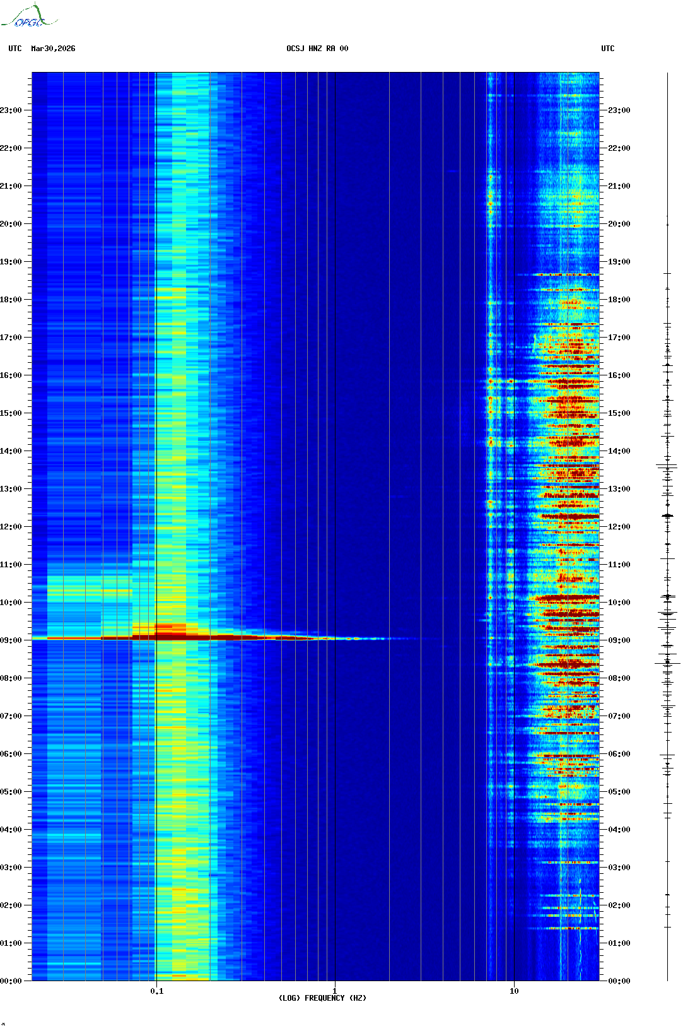The image size is (695, 1031).
Task: Click the OGS logo in the top corner
Action: click(28, 16)
